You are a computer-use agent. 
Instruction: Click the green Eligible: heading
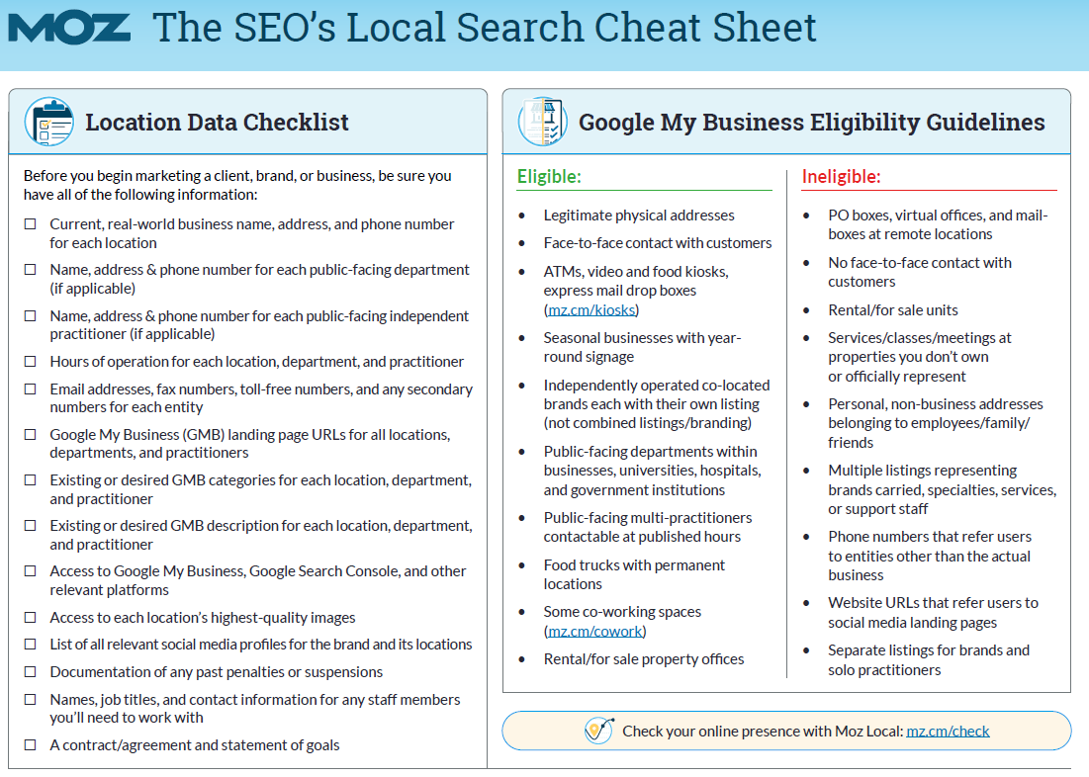pyautogui.click(x=549, y=176)
